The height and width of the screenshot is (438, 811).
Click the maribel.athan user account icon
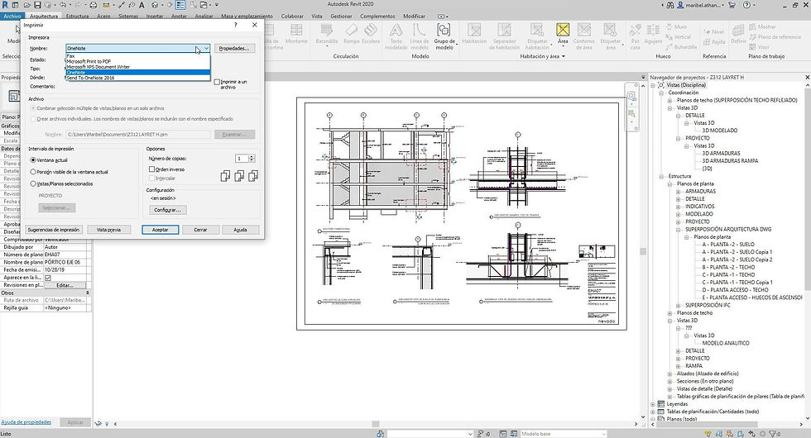coord(680,5)
